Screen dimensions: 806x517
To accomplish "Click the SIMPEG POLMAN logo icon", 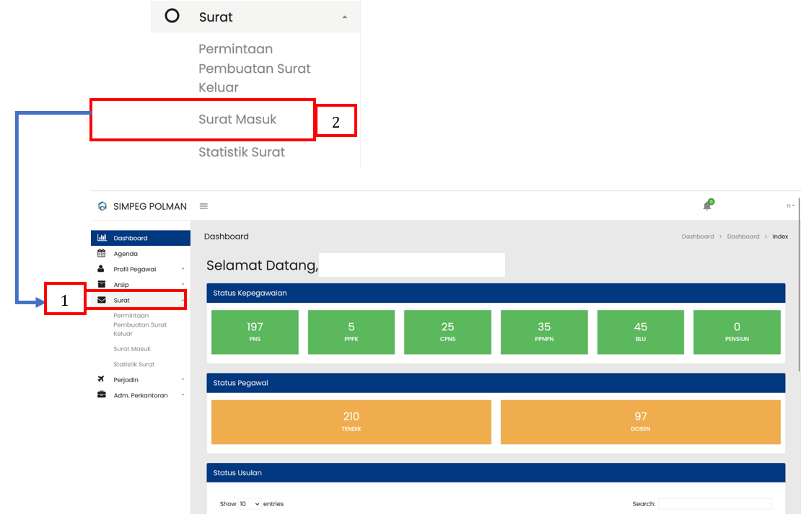I will tap(102, 206).
